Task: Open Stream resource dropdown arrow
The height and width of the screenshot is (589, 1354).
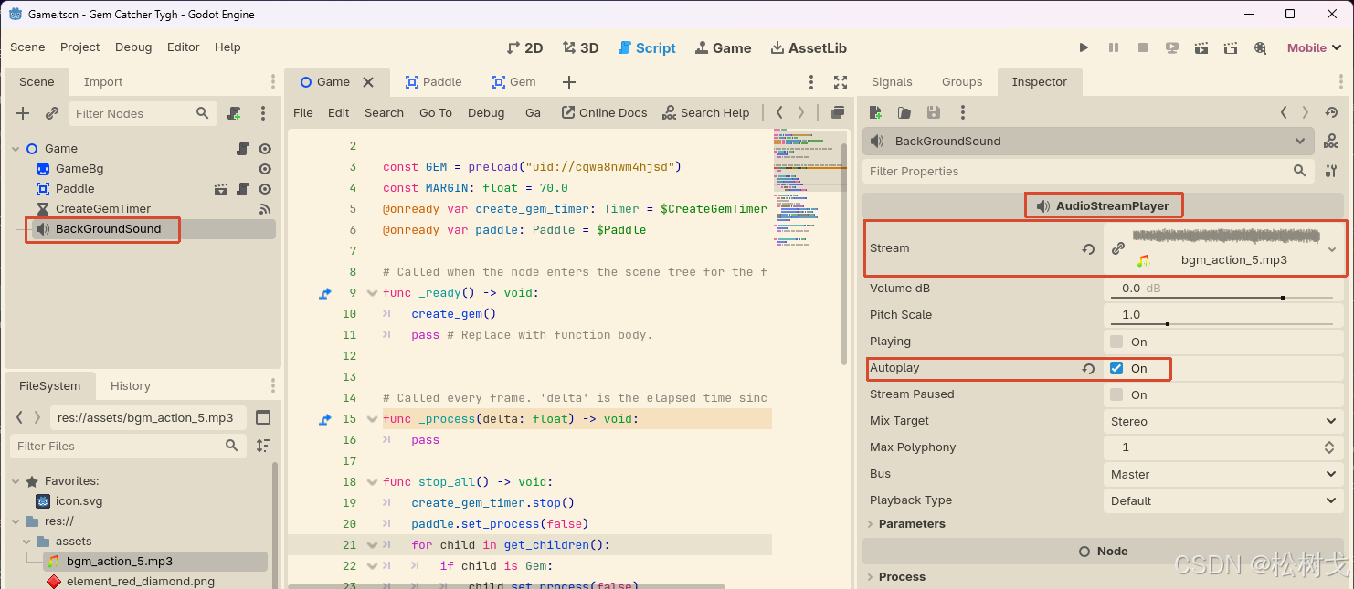Action: click(x=1332, y=249)
